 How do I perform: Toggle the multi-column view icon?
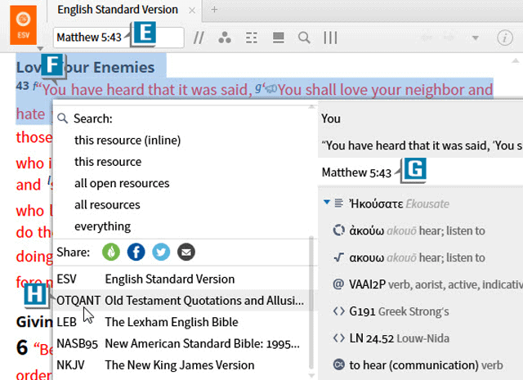tap(331, 38)
